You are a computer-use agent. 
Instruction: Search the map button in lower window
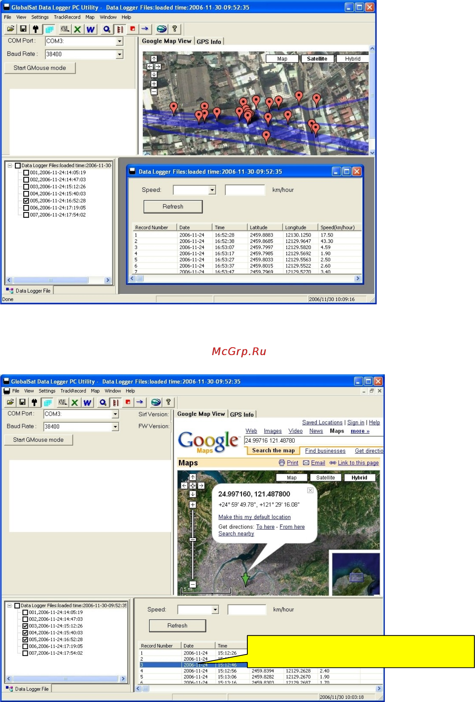coord(273,450)
